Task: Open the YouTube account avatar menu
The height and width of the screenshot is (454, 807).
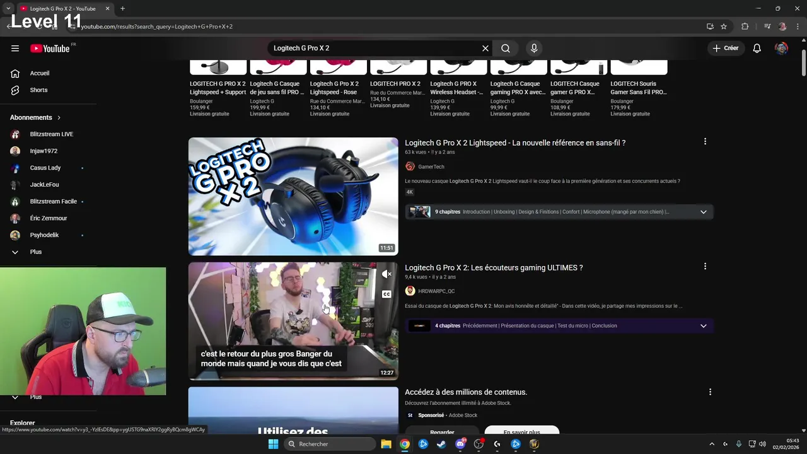Action: (781, 48)
